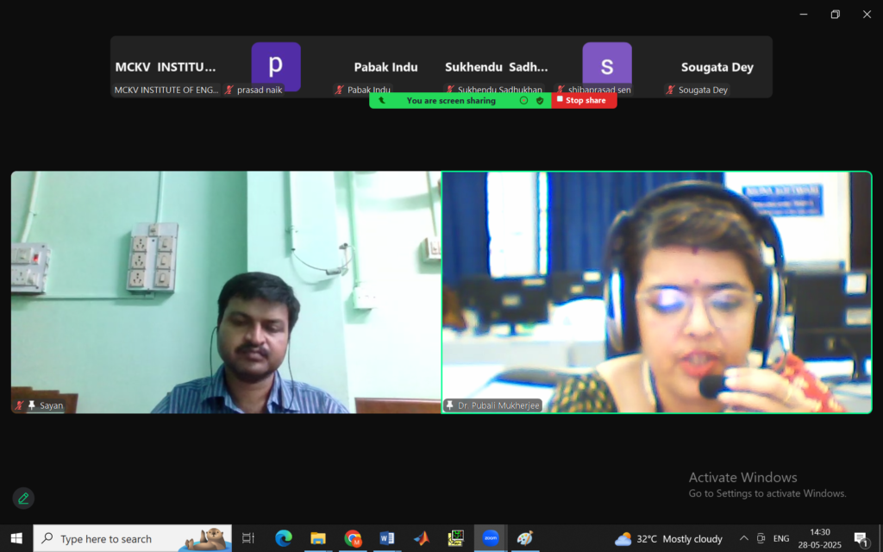Image resolution: width=883 pixels, height=552 pixels.
Task: Click the pin icon on Dr. Pubali Mukherjee's video
Action: click(x=449, y=405)
